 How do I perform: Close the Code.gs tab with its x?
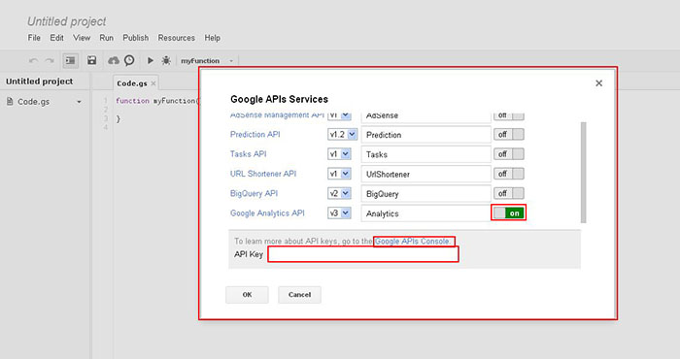[x=153, y=83]
